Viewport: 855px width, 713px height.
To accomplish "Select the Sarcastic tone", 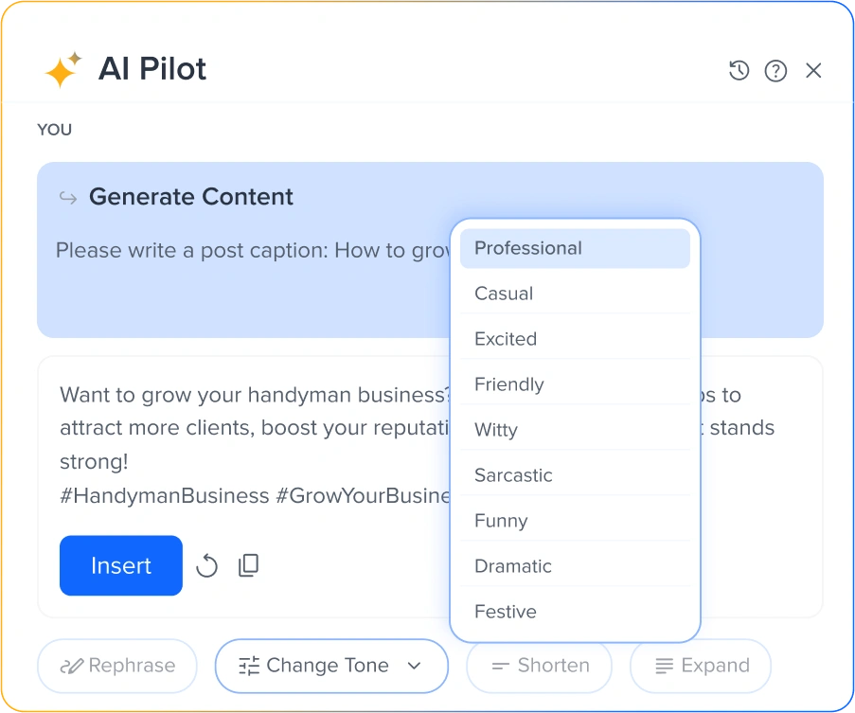I will coord(575,474).
